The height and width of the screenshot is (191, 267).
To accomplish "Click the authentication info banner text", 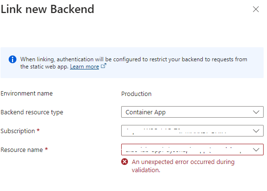I will [x=133, y=63].
